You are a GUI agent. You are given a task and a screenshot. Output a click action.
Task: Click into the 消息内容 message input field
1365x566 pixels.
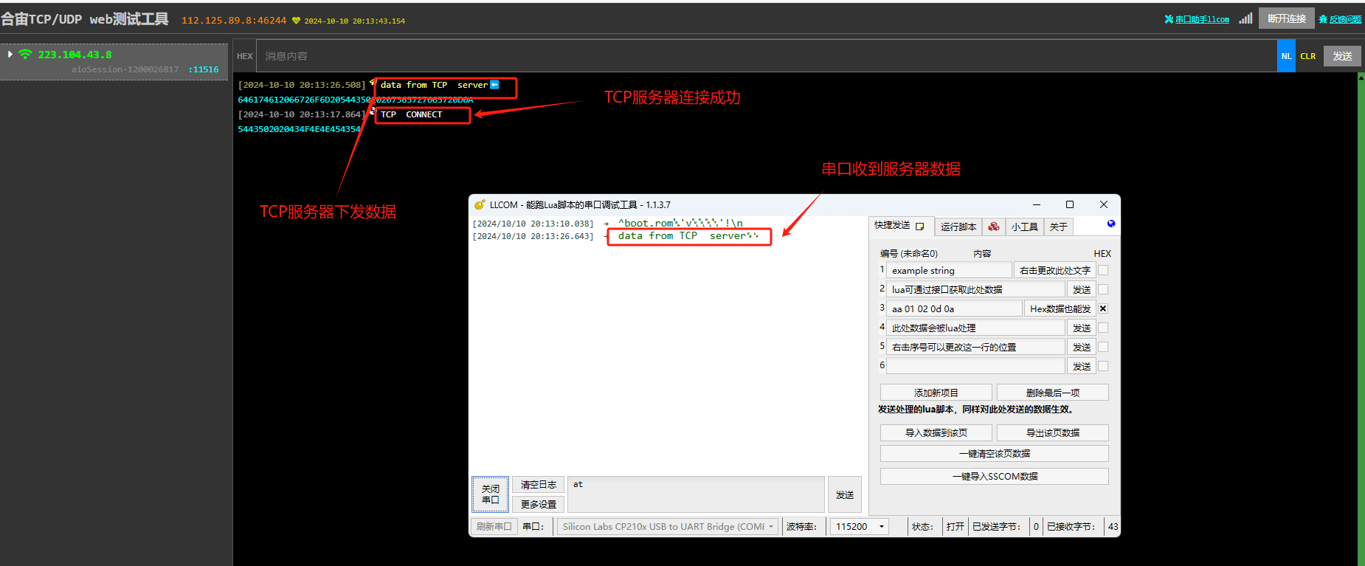coord(766,56)
